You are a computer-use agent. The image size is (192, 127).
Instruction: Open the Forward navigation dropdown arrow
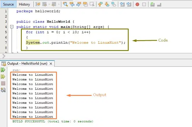[59, 4]
